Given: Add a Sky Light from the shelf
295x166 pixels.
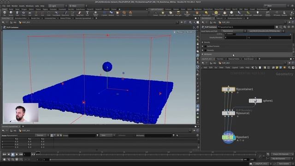Looking at the screenshot, I should [224, 13].
